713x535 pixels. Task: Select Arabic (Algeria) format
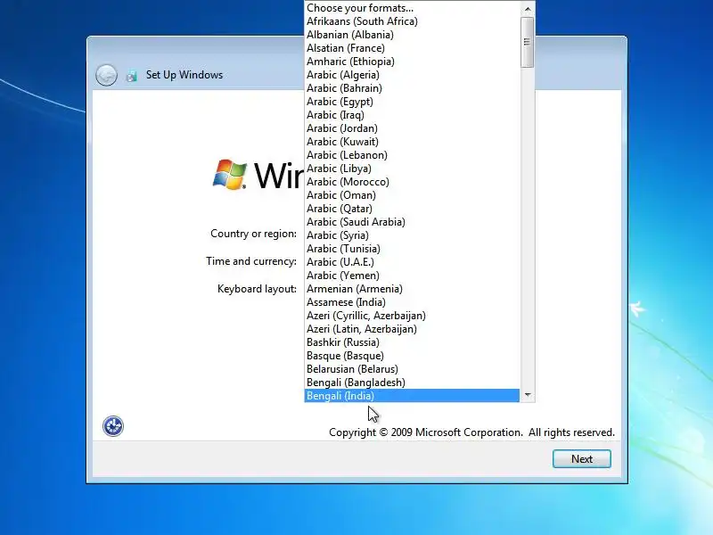[x=412, y=75]
